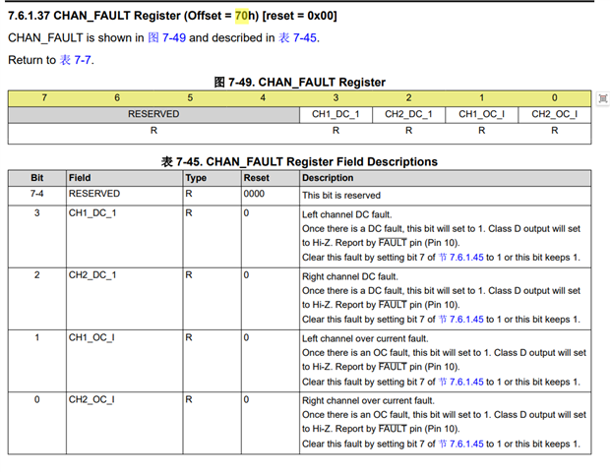The height and width of the screenshot is (472, 610).
Task: Click 'Right channel DC fault.' text
Action: click(x=350, y=276)
